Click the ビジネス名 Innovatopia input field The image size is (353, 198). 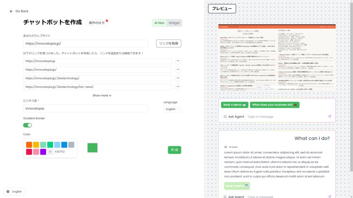point(85,109)
